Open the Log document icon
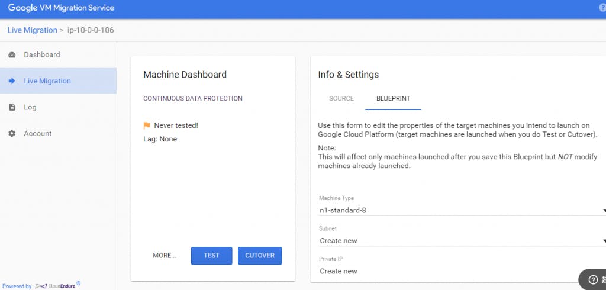606x290 pixels. pos(12,107)
